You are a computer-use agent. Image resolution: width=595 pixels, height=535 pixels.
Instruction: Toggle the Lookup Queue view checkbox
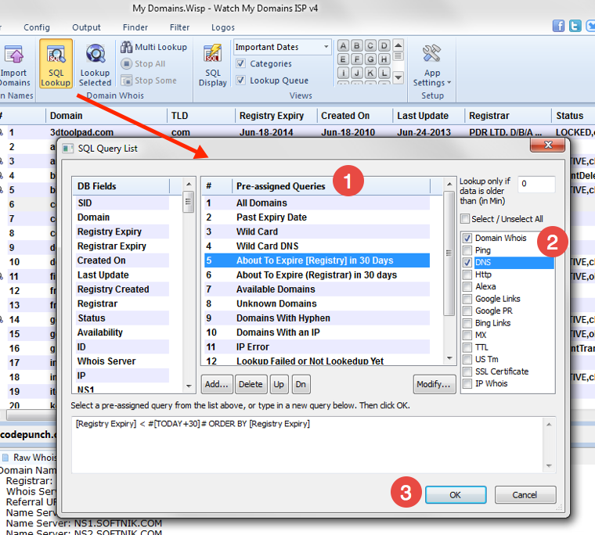tap(240, 80)
